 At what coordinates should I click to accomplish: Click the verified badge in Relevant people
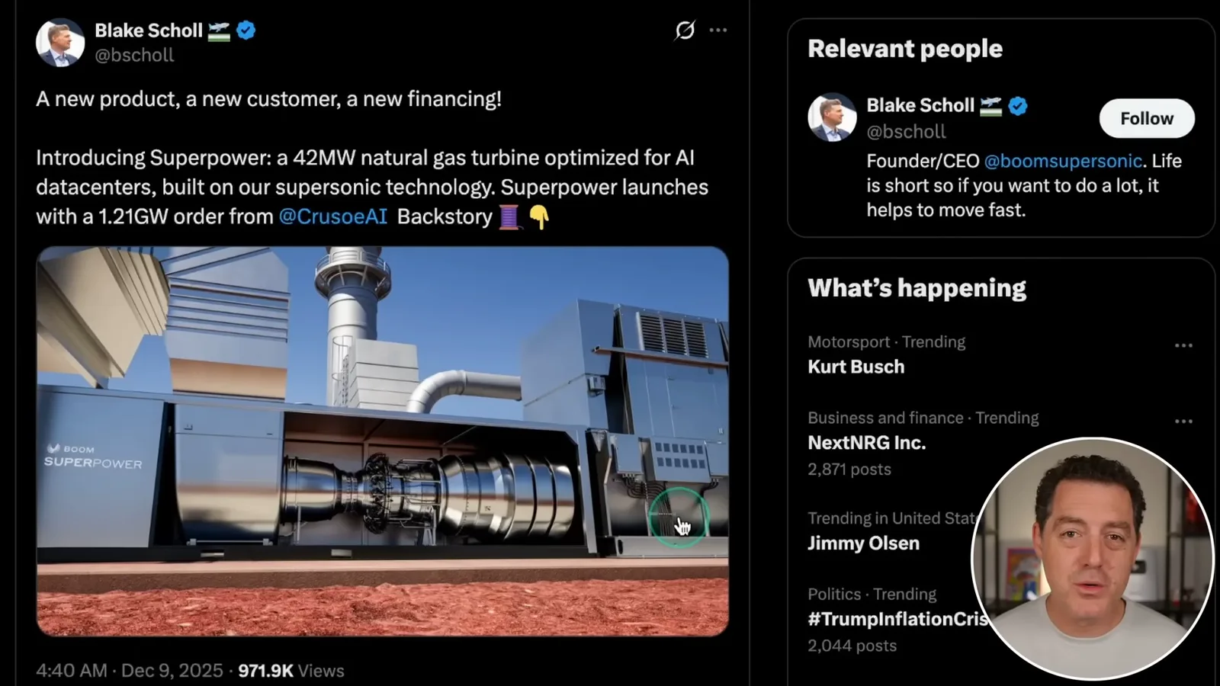pyautogui.click(x=1018, y=105)
